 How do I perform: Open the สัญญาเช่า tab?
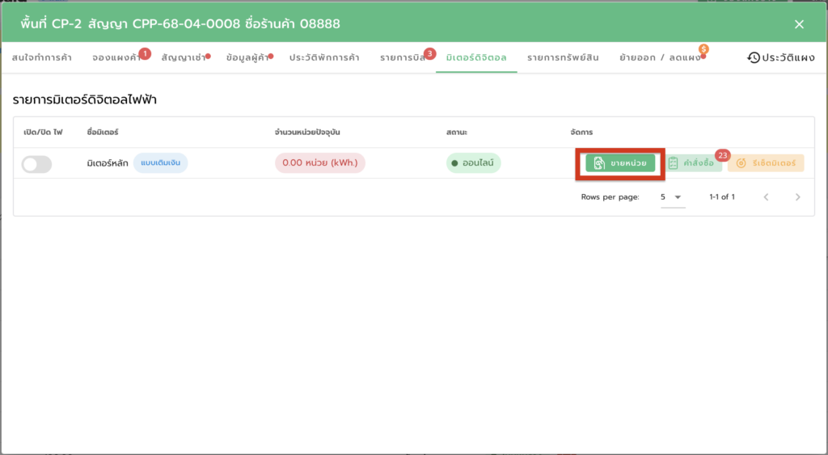tap(183, 58)
